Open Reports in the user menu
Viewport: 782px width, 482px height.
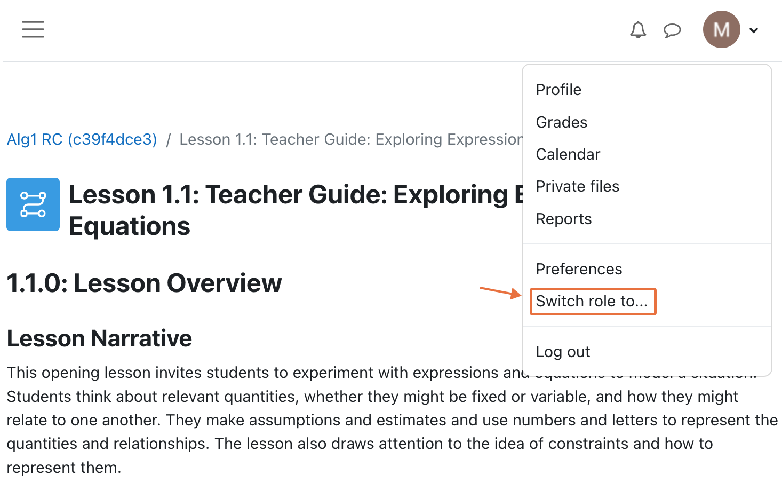[x=563, y=219]
